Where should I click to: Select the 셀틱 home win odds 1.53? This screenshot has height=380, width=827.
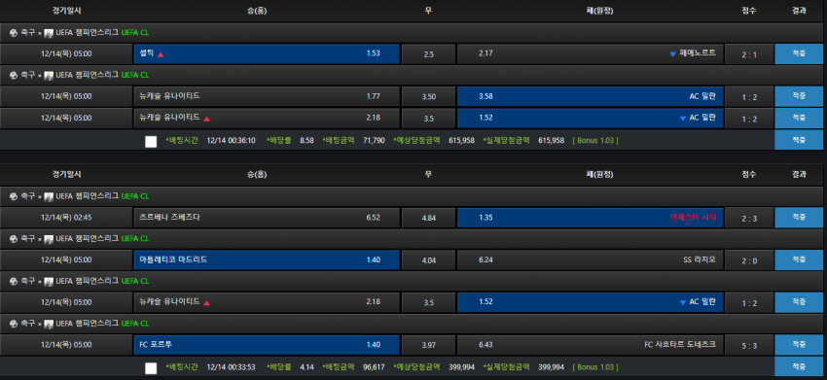(267, 53)
